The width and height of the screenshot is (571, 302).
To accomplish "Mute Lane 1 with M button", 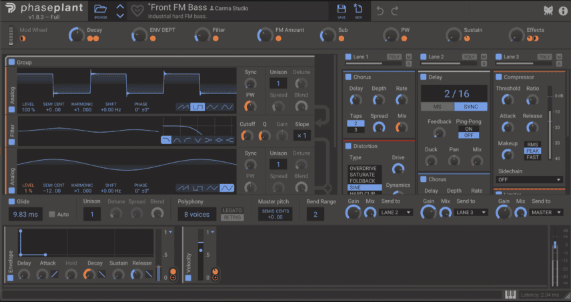I will [409, 57].
